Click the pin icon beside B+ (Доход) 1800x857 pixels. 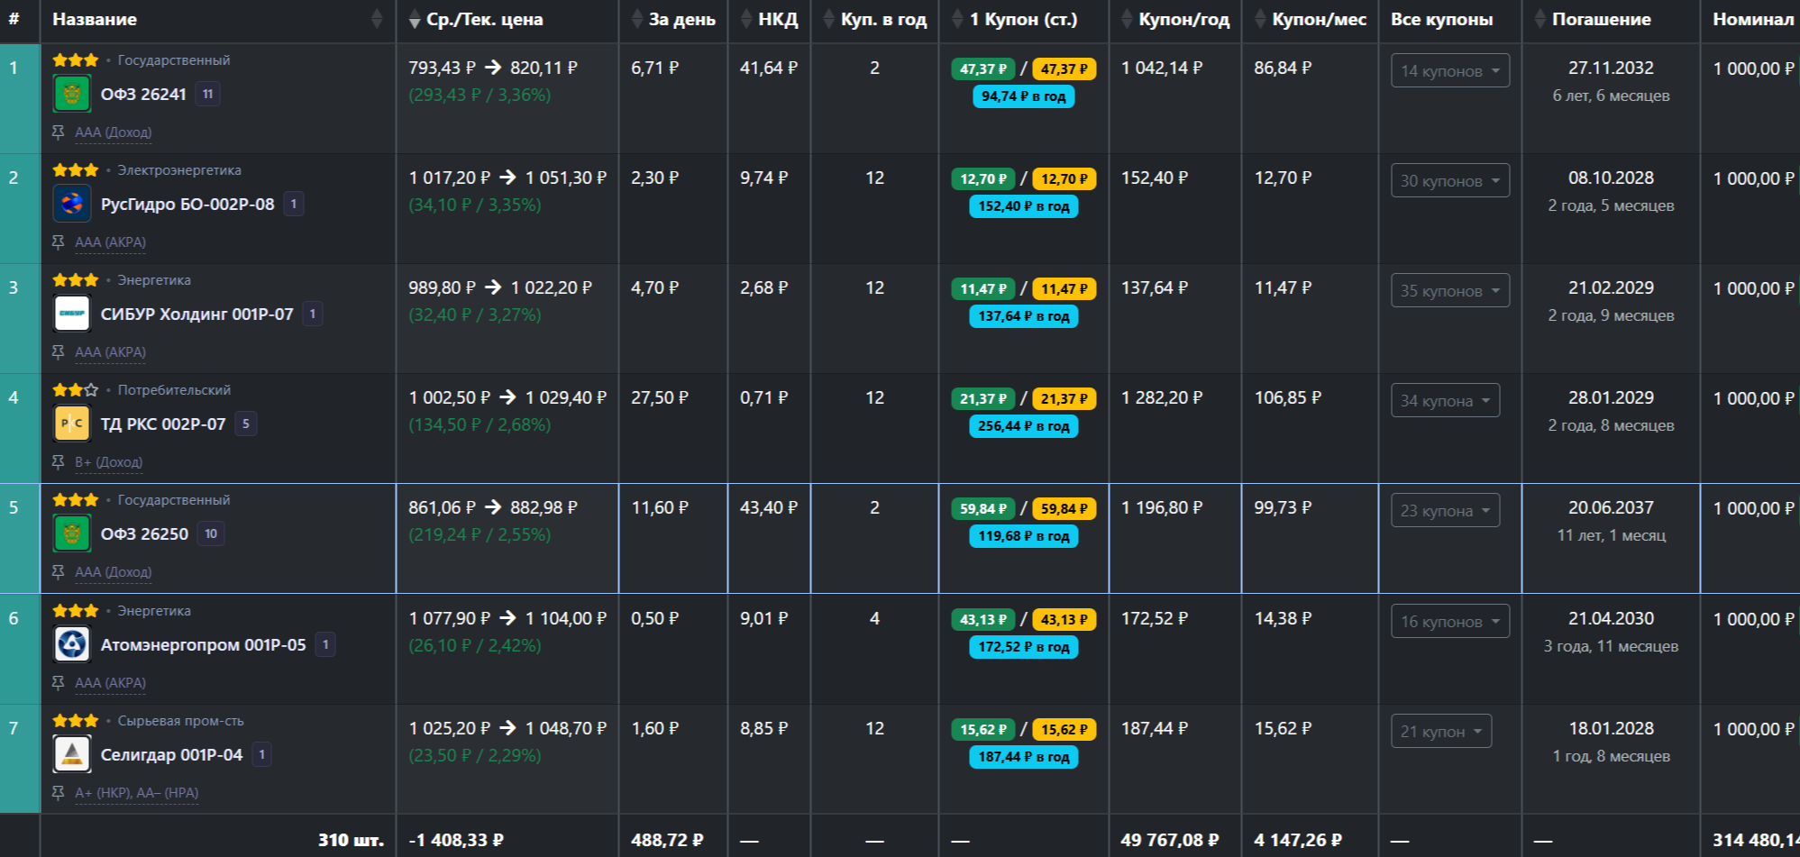pos(59,462)
